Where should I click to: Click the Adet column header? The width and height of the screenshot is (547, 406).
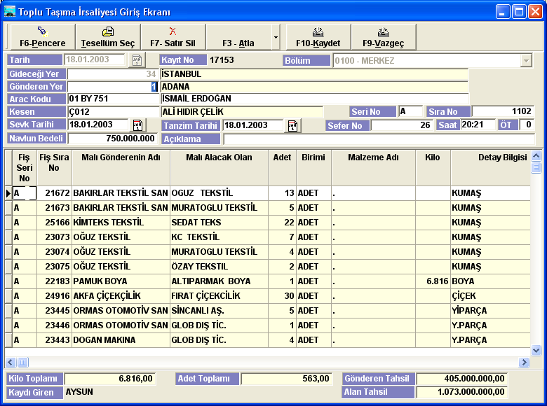[282, 167]
